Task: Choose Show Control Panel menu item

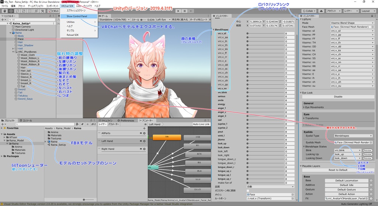Action: (x=79, y=16)
